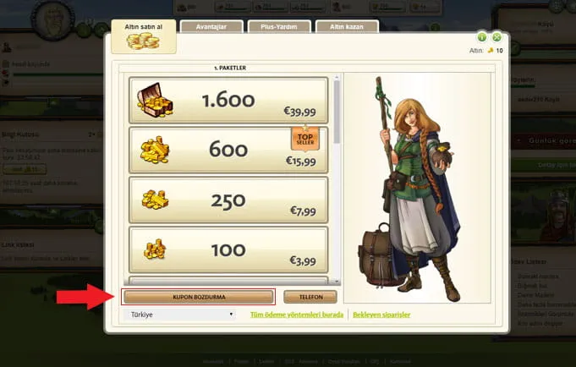Click the gold bars icon of 600 package
Viewport: 576px width, 367px height.
pyautogui.click(x=155, y=150)
